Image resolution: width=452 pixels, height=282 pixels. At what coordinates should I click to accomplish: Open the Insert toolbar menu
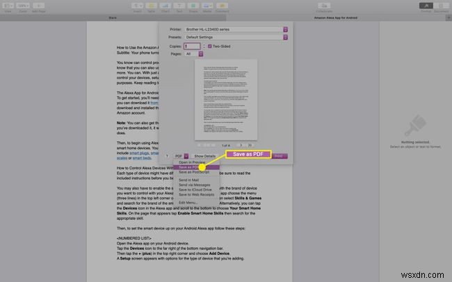(x=138, y=6)
